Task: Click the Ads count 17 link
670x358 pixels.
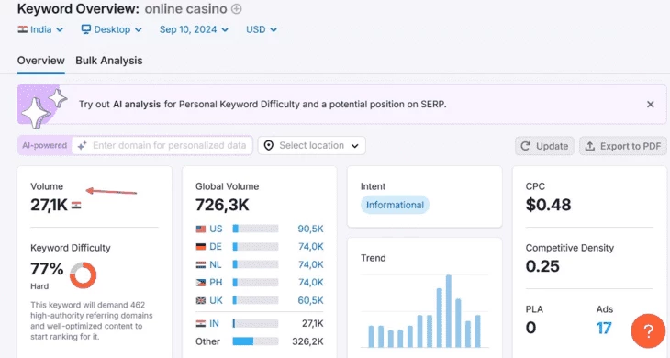Action: pyautogui.click(x=604, y=328)
